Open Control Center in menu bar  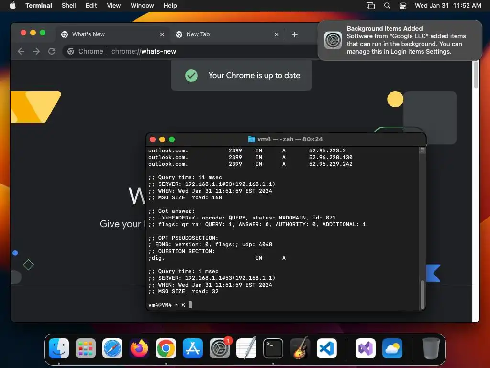(x=403, y=6)
